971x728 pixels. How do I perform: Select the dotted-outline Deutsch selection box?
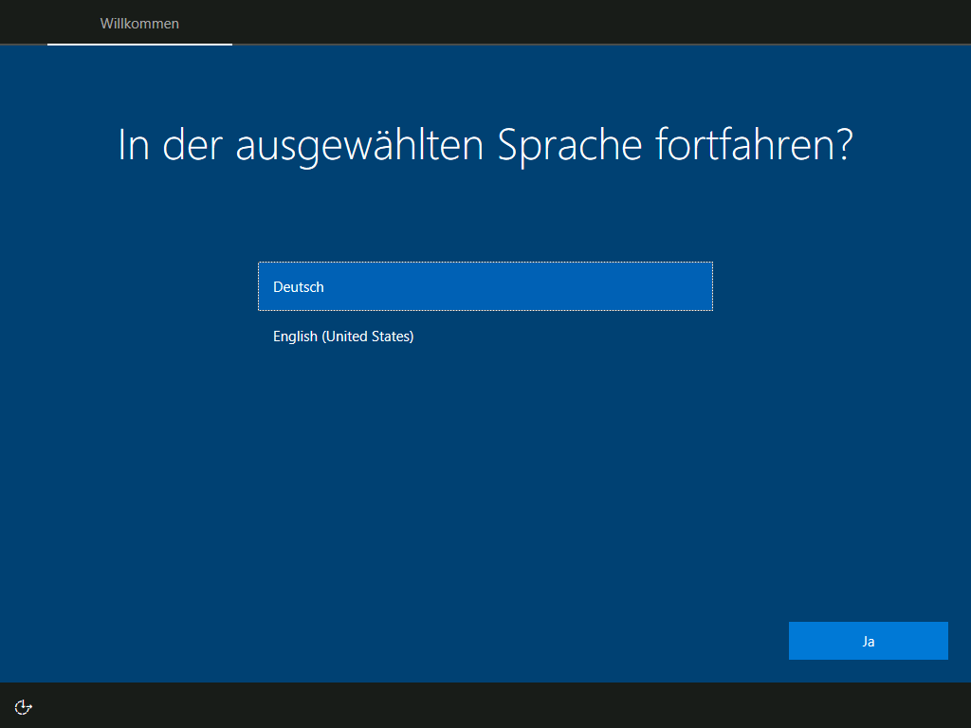click(x=485, y=286)
